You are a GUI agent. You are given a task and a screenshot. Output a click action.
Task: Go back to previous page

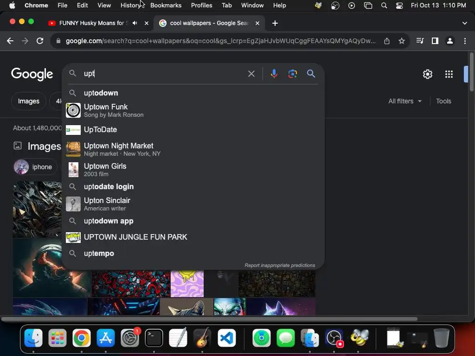pyautogui.click(x=10, y=41)
